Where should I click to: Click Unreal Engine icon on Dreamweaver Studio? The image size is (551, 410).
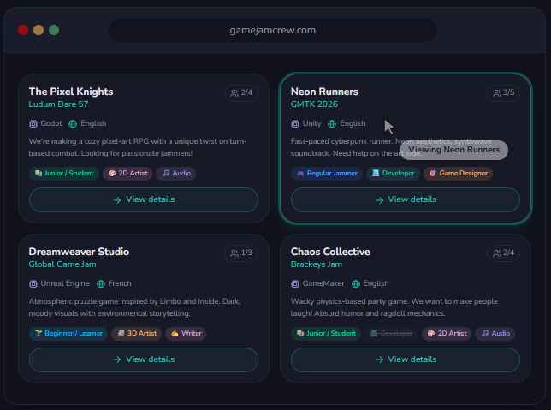point(33,283)
